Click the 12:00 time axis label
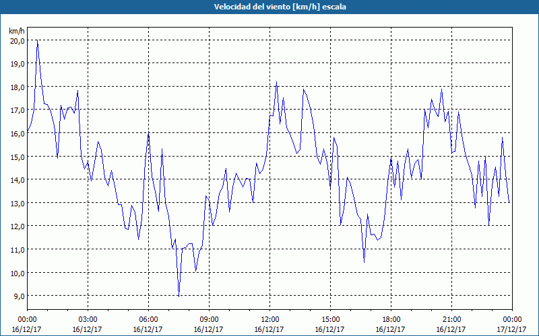The height and width of the screenshot is (336, 539). (270, 320)
